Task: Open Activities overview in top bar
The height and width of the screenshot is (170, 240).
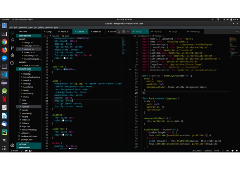Action: (6, 20)
